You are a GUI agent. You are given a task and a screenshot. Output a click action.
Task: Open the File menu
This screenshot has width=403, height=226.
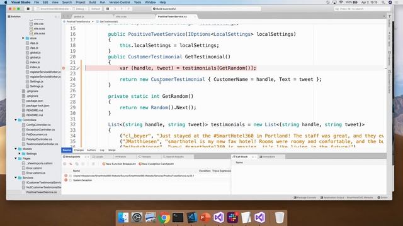pyautogui.click(x=37, y=3)
